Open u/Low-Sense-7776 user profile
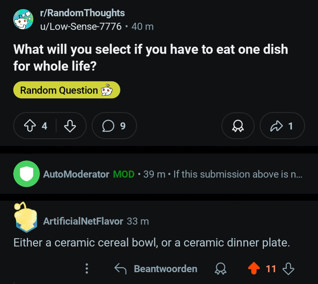 81,27
